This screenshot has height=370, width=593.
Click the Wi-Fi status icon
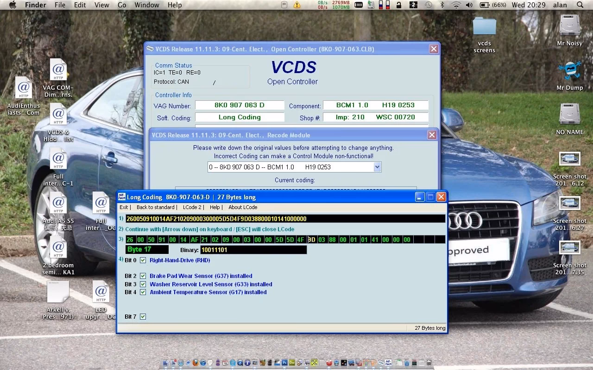click(456, 5)
